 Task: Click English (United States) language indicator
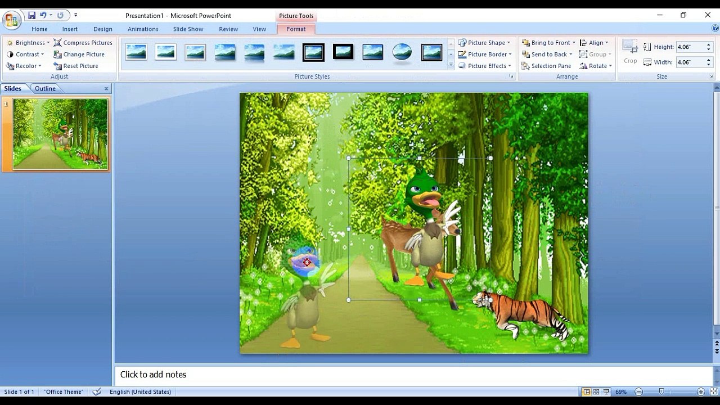[x=140, y=391]
